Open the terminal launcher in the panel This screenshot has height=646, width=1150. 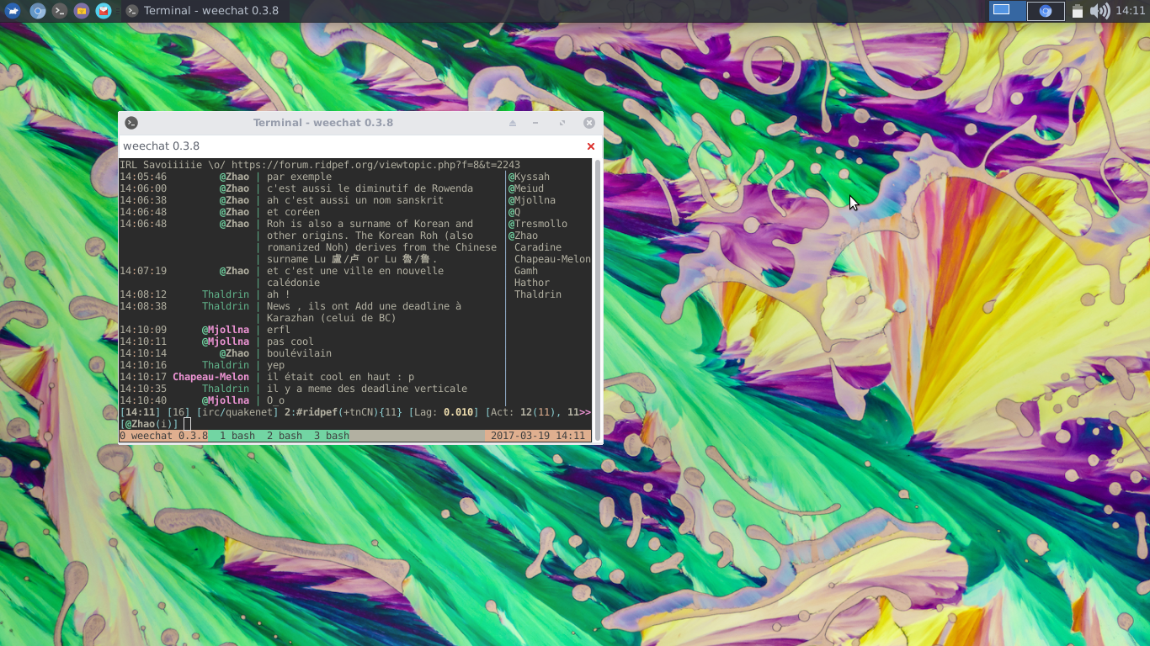59,11
